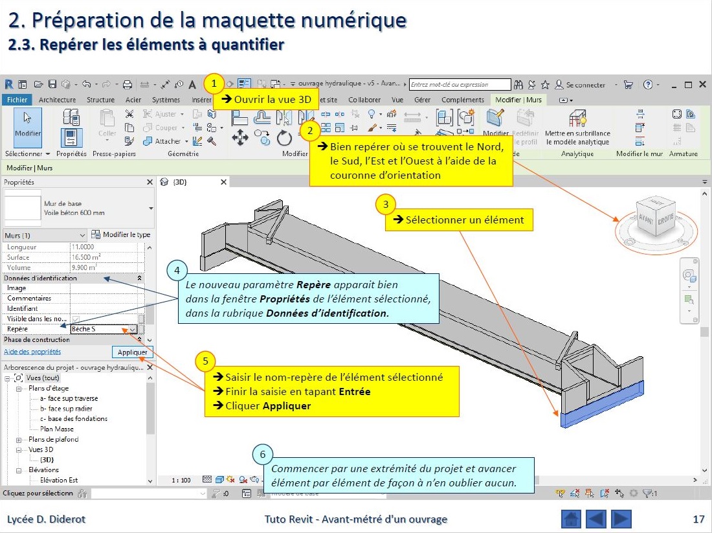Choose the Align tool in the Modifier panel
712x533 pixels.
click(239, 117)
